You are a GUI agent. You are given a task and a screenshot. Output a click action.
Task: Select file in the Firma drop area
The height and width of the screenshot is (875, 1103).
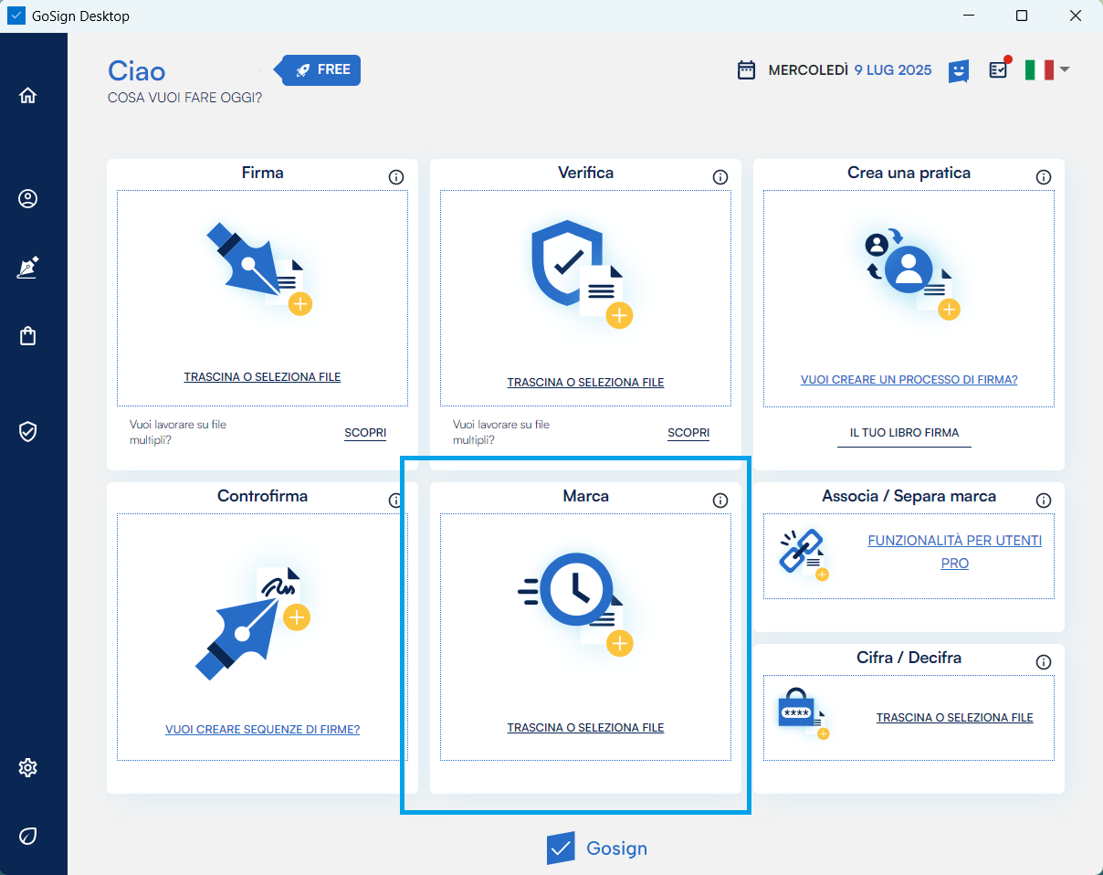point(262,376)
